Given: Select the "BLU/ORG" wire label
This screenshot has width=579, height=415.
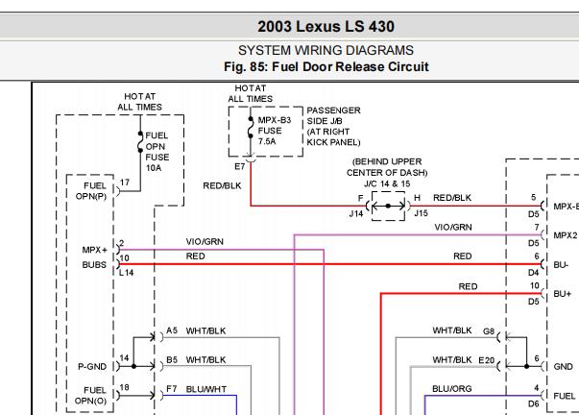Looking at the screenshot, I should [x=452, y=389].
